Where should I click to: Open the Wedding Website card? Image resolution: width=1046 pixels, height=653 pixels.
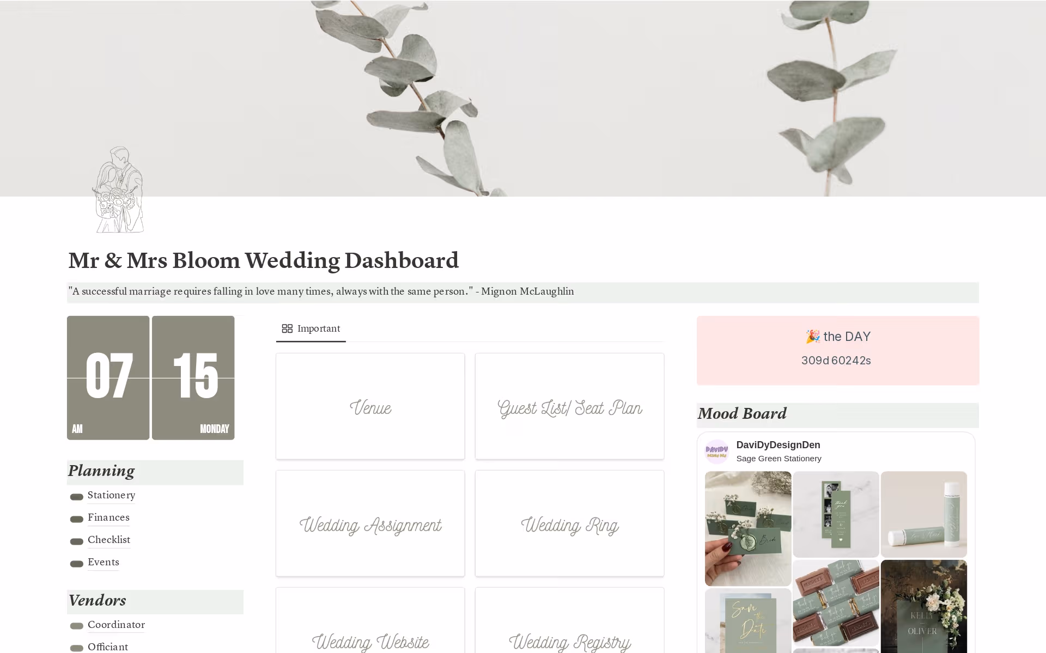[370, 620]
